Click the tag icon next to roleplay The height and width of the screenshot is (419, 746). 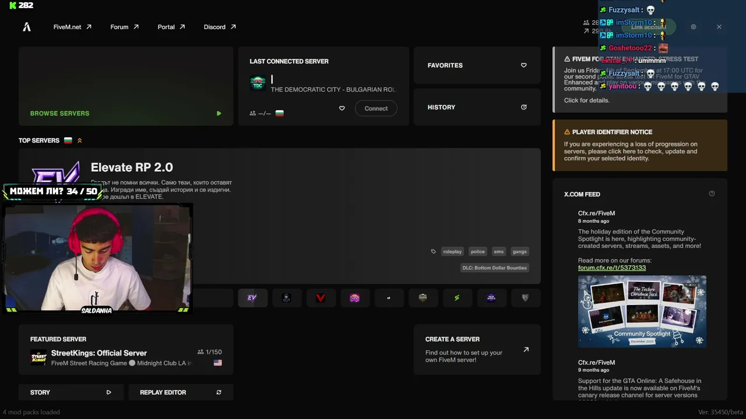pyautogui.click(x=433, y=251)
